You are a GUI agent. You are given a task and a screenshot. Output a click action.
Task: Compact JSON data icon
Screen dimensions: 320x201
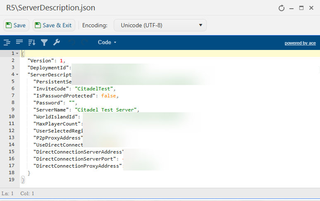(x=19, y=43)
